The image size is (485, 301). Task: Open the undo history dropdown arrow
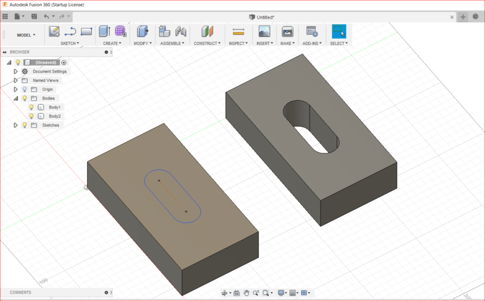pos(53,16)
